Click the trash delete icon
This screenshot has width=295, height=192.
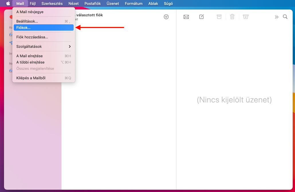click(232, 17)
